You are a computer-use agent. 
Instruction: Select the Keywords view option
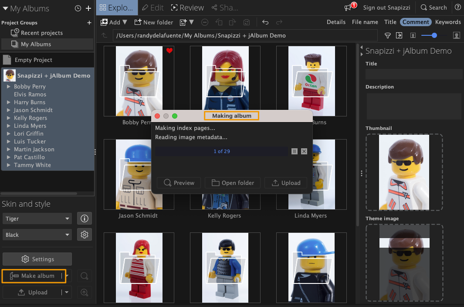click(448, 22)
